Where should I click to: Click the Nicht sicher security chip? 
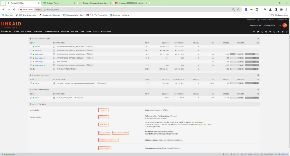tap(26, 10)
